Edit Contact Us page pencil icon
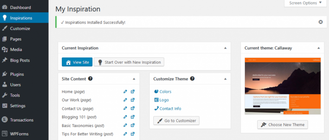Viewport: 329px width, 140px height. 125,108
